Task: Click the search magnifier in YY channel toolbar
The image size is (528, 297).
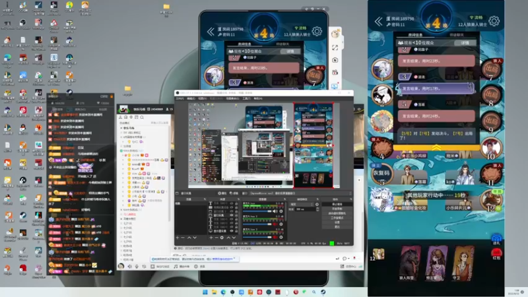Action: coord(142,117)
